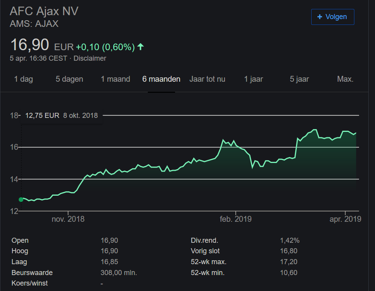Click the Open value 16,90
This screenshot has width=375, height=291.
click(x=109, y=240)
